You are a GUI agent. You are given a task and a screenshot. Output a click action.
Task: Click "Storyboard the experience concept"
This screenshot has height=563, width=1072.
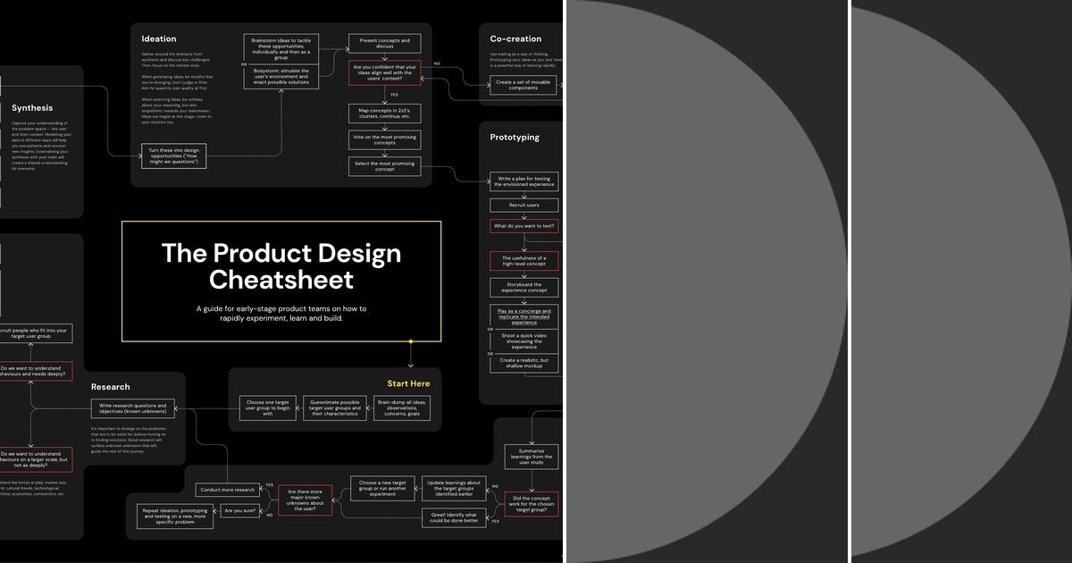tap(523, 287)
